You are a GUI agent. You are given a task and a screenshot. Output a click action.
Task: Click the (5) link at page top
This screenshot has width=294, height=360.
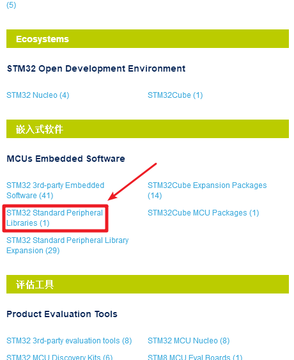pos(12,5)
